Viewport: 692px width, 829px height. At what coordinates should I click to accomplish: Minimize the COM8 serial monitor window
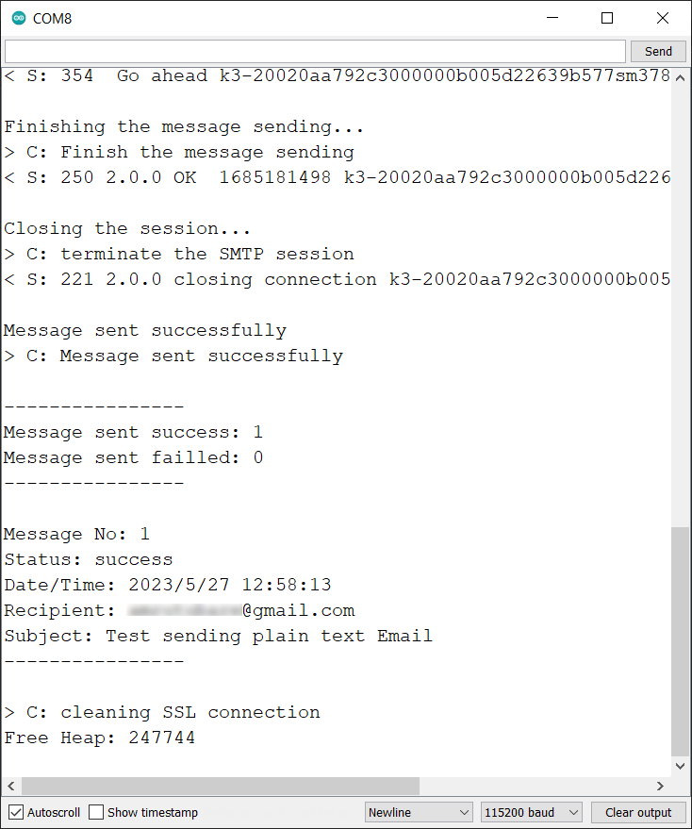pyautogui.click(x=554, y=18)
